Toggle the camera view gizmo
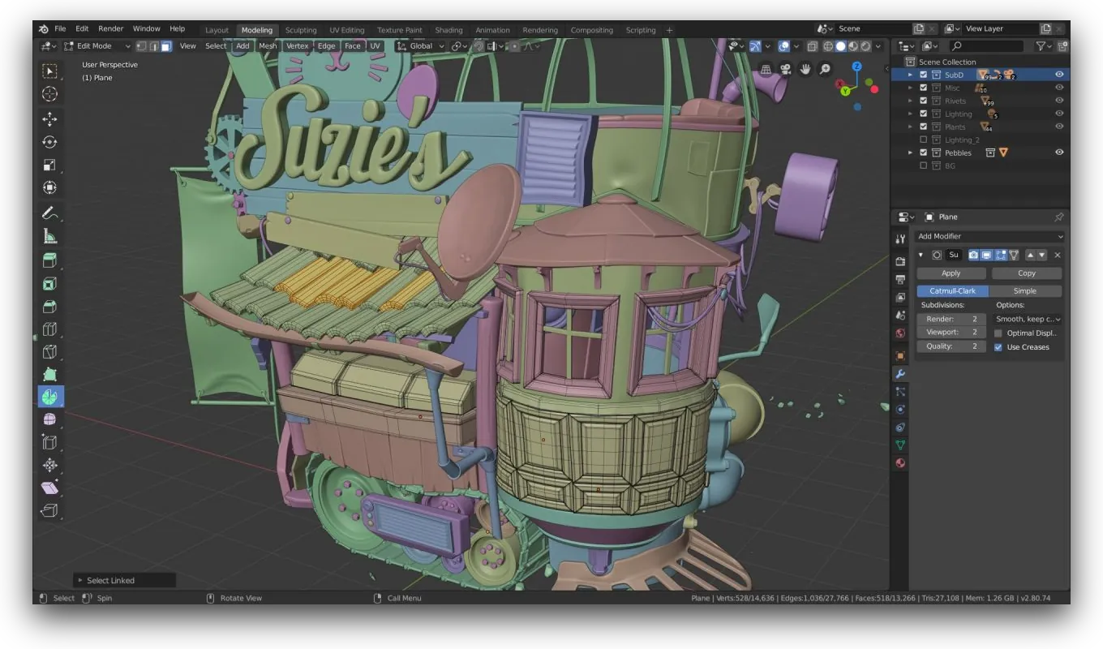Viewport: 1103px width, 649px height. point(785,69)
